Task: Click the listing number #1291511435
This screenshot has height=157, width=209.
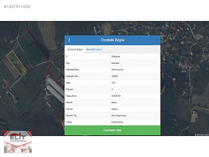Action: [x=17, y=6]
